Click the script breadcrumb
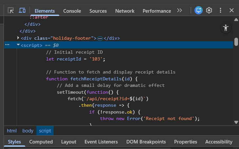This screenshot has width=239, height=149. (x=45, y=131)
